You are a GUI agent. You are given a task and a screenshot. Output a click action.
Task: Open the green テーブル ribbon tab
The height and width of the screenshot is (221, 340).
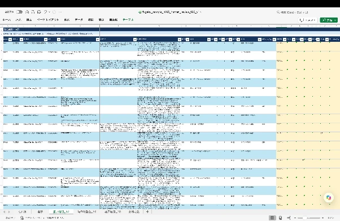(128, 20)
